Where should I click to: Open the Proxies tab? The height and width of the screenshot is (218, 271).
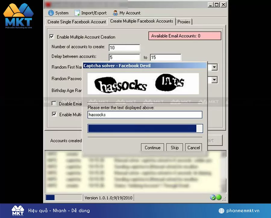[184, 22]
